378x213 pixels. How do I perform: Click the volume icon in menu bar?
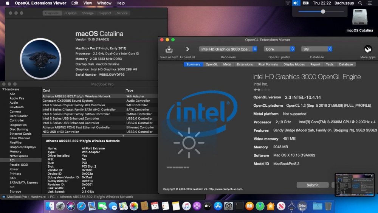(x=296, y=3)
